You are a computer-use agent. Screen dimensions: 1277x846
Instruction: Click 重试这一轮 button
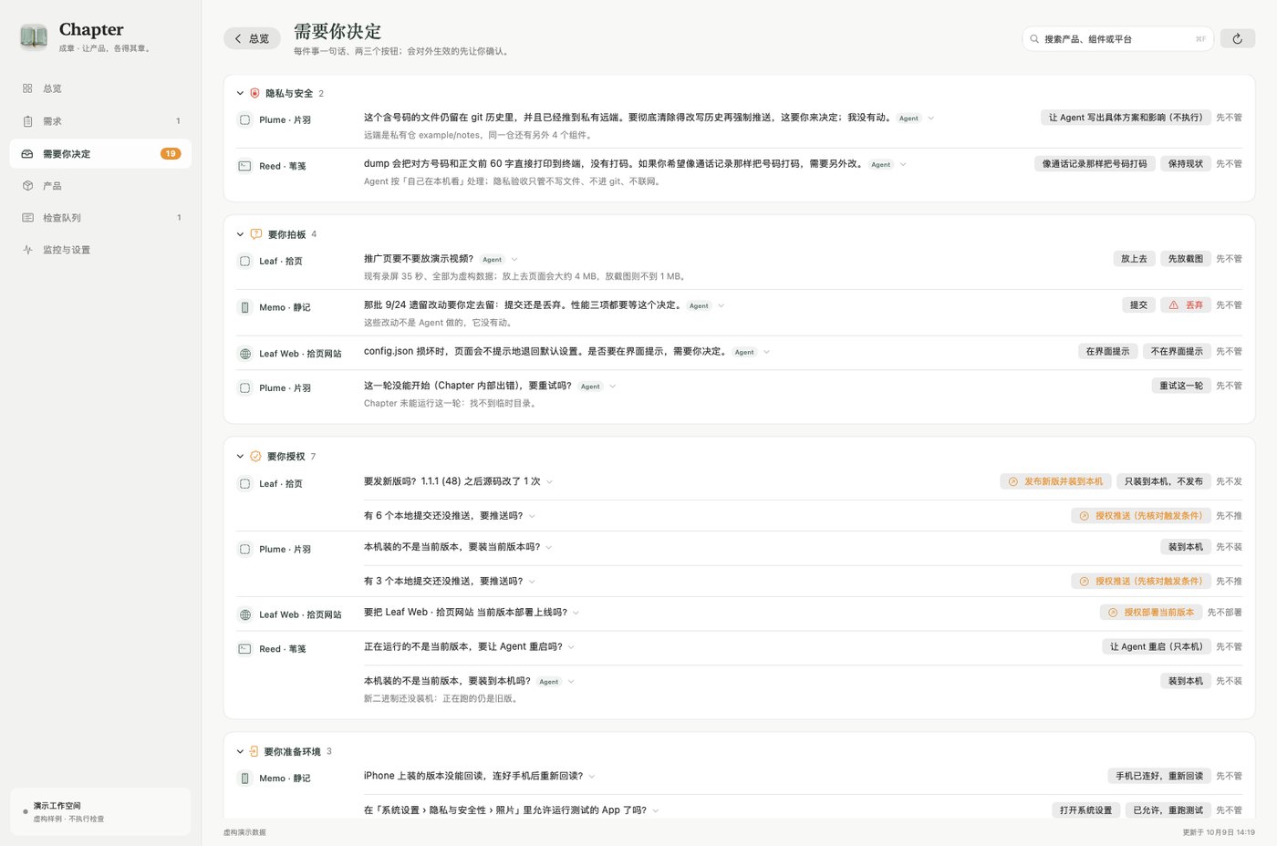pos(1181,386)
